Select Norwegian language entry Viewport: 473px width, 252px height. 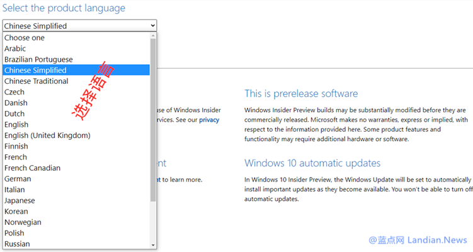76,222
